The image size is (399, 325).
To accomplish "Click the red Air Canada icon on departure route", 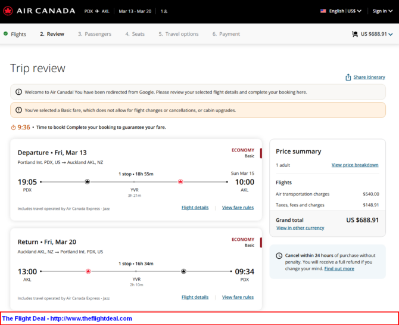I will [x=180, y=182].
